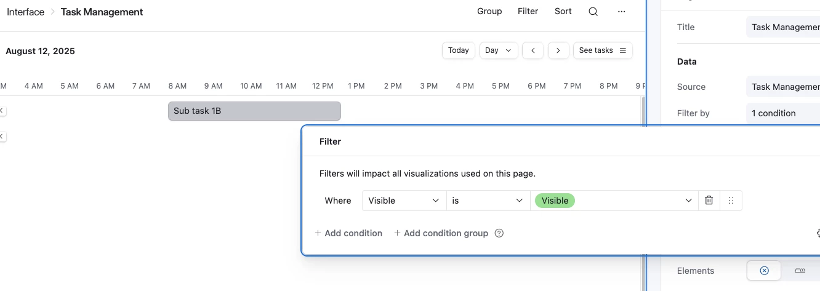The height and width of the screenshot is (291, 820).
Task: Click the search magnifier icon
Action: click(x=593, y=12)
